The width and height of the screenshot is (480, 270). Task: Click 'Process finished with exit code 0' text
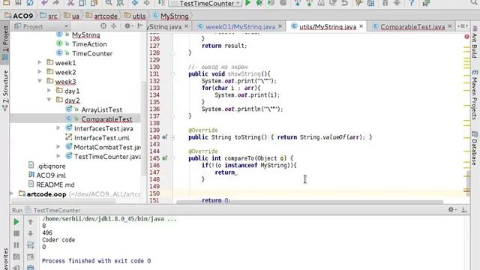[96, 261]
